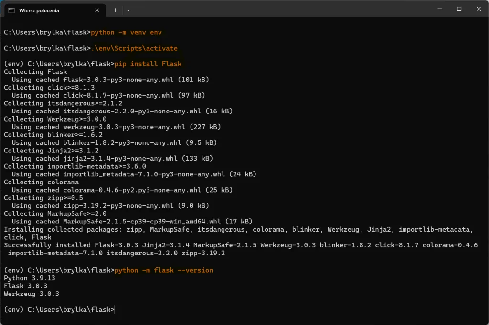Click 'Successfully installed Flask-3.0.3' text
Screen dimensions: 489x325
tap(71, 245)
